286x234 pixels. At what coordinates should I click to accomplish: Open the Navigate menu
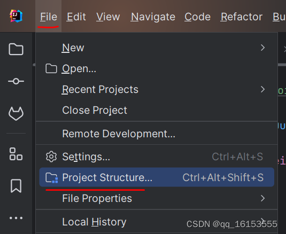coord(153,17)
